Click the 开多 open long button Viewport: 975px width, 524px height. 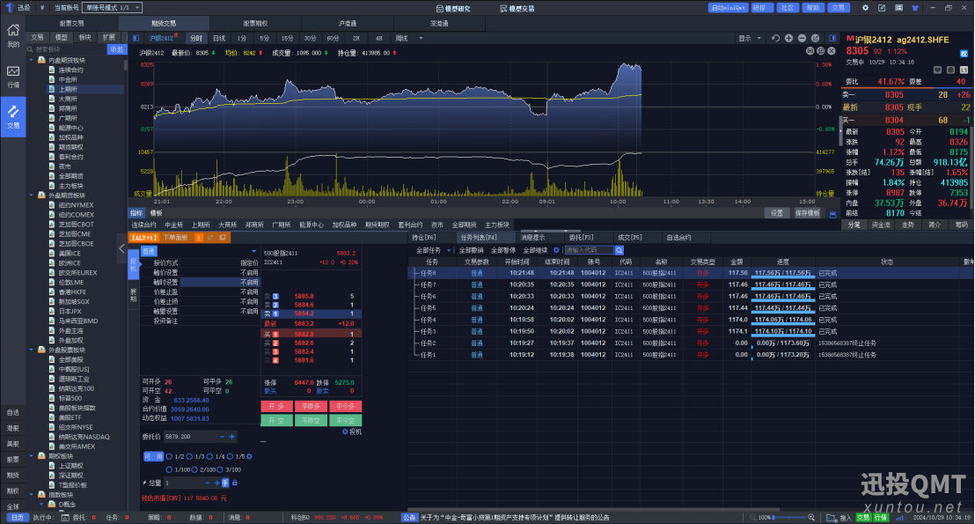click(276, 406)
